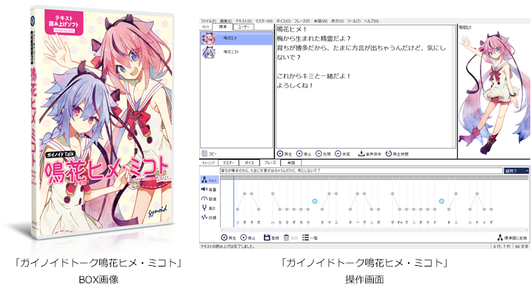Select the 音量 volume editing mode
This screenshot has width=531, height=293.
209,190
